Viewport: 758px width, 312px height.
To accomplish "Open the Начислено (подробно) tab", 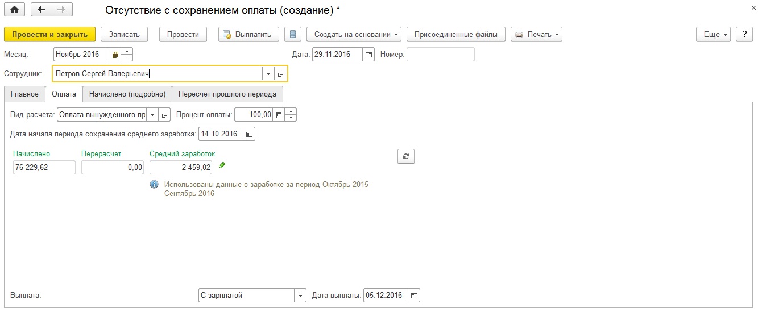I will pyautogui.click(x=127, y=94).
